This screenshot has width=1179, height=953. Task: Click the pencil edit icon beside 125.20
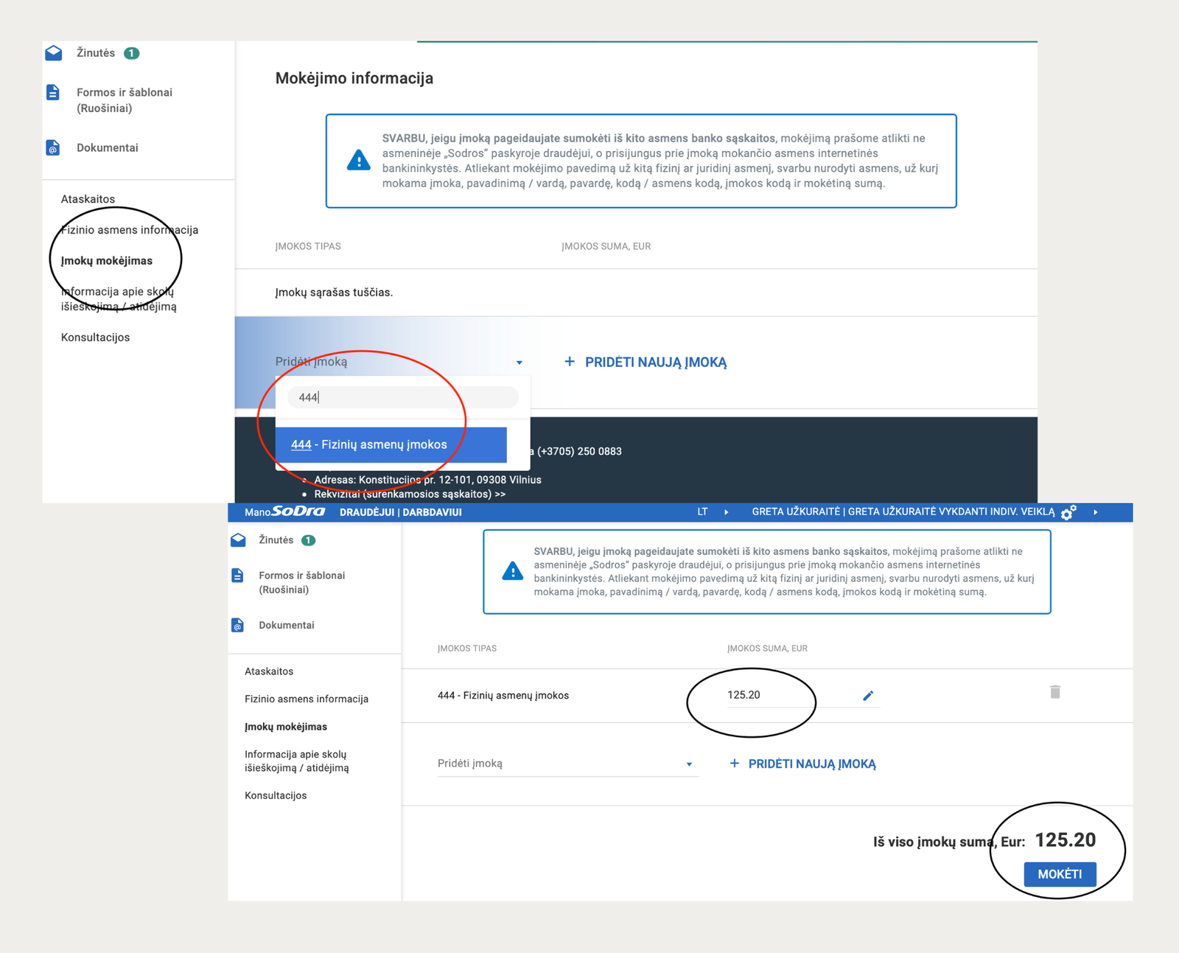[868, 696]
